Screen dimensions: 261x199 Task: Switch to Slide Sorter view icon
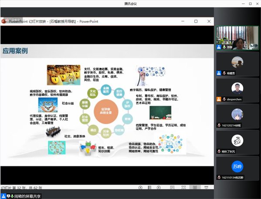(183, 188)
